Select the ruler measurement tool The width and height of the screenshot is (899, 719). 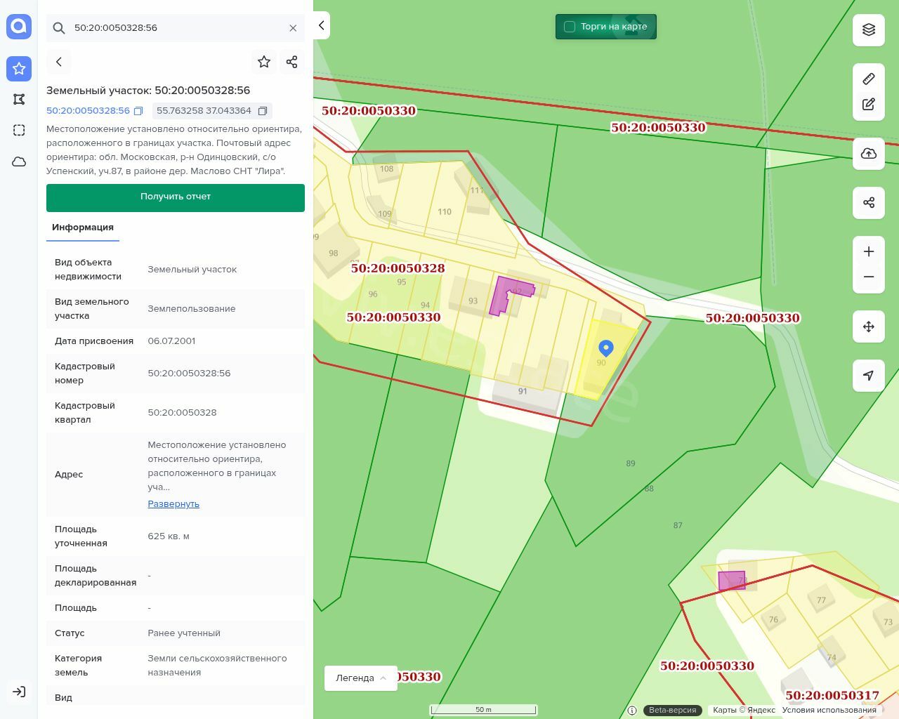pyautogui.click(x=868, y=79)
